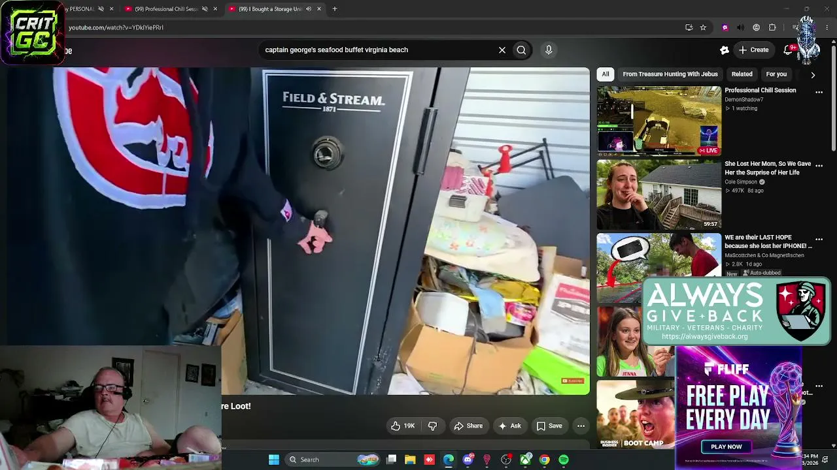Share the current video
This screenshot has height=470, width=837.
(468, 426)
